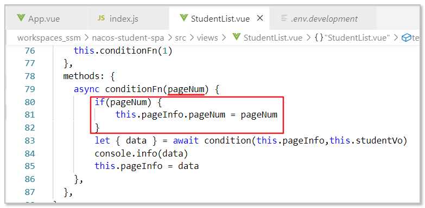425x208 pixels.
Task: Click the text "this.conditionFn(1)" on line 76
Action: coord(123,50)
